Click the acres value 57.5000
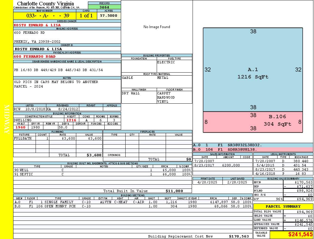314x239 pixels. (x=109, y=16)
